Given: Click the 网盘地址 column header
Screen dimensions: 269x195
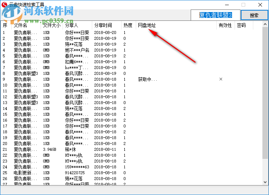Looking at the screenshot, I should (176, 25).
